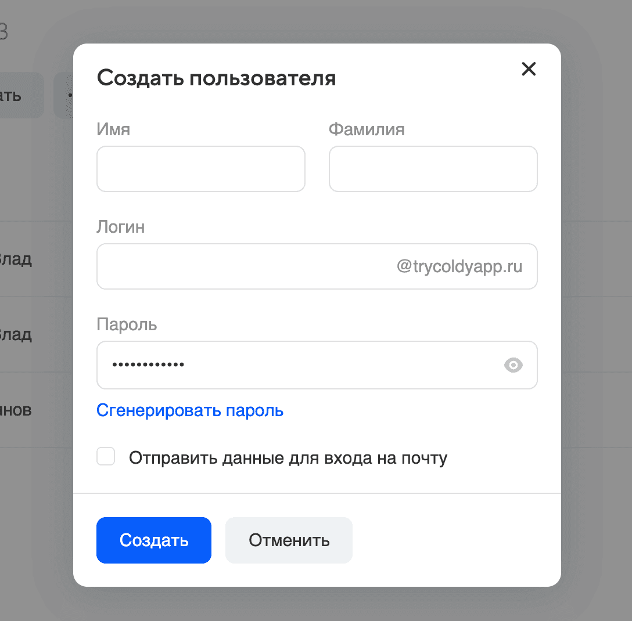The image size is (632, 621).
Task: Click the Фамилия input field
Action: click(433, 169)
